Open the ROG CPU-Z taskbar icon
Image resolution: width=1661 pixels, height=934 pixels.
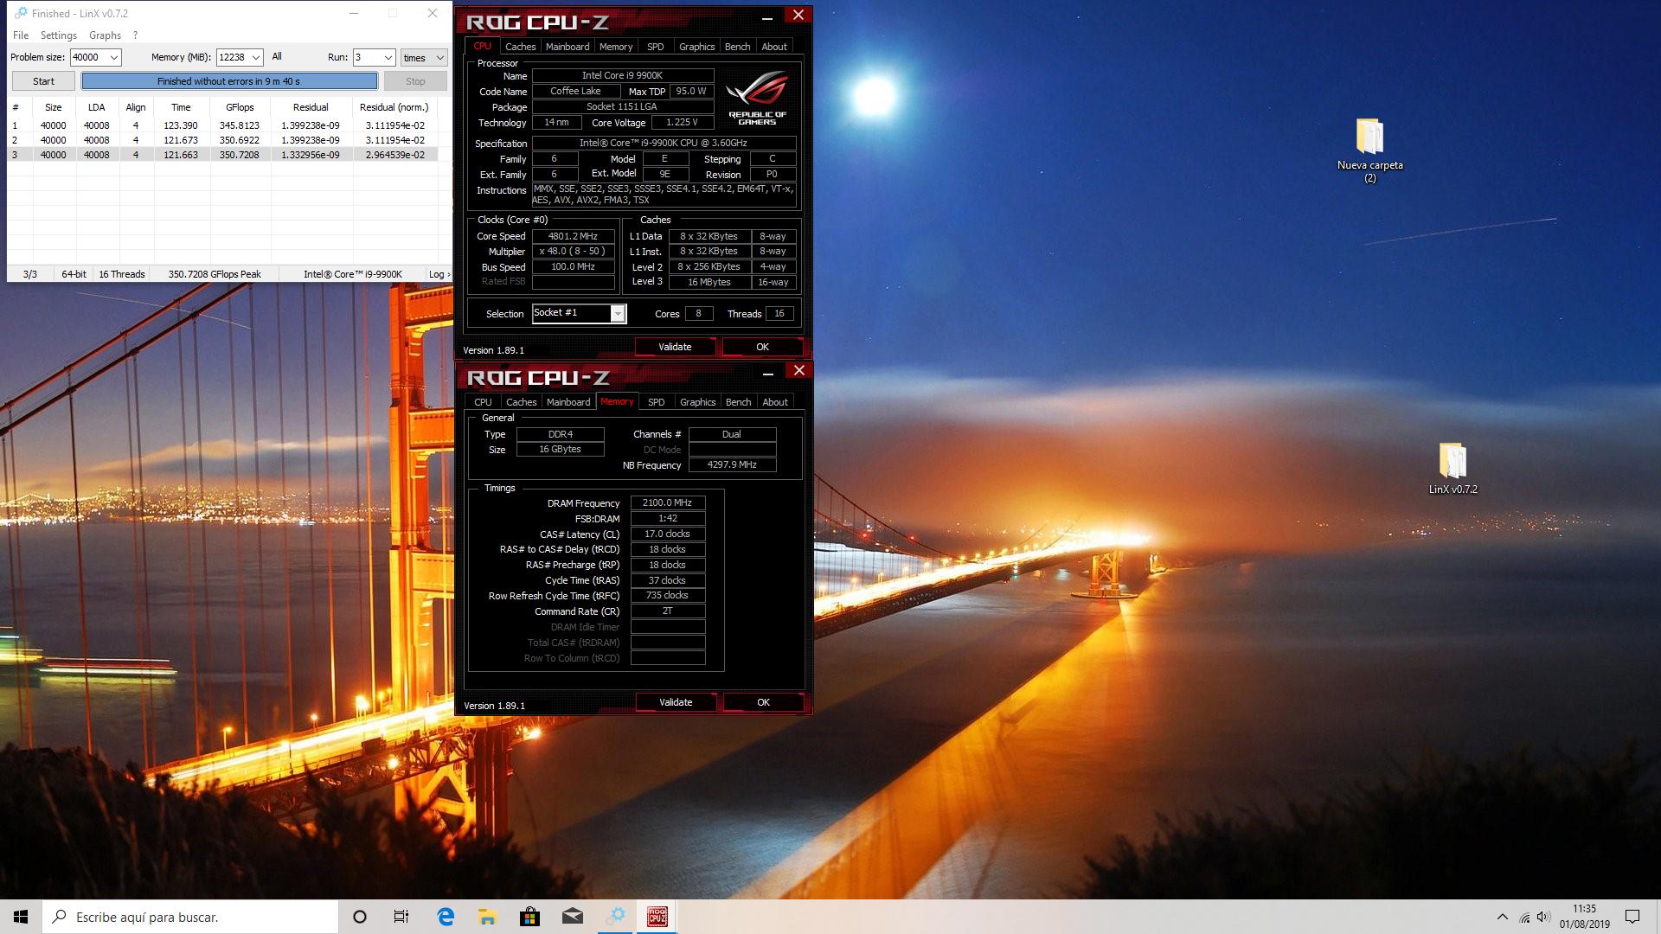657,917
